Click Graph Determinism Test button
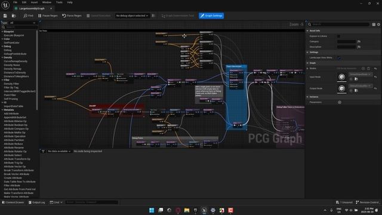 point(178,16)
